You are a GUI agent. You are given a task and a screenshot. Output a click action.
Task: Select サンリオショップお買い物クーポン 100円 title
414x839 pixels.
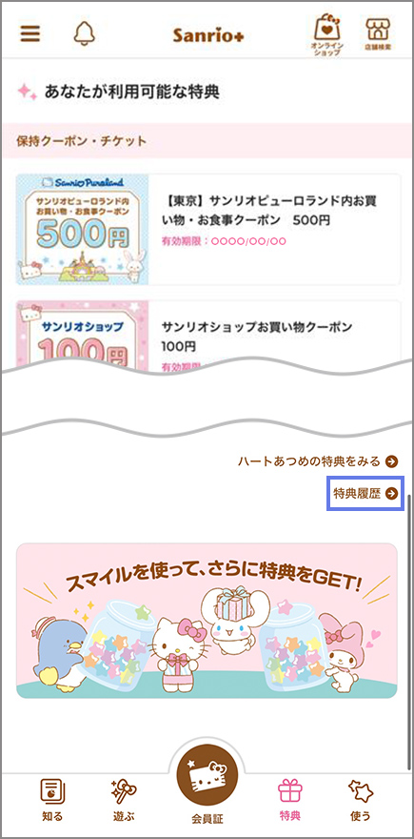(257, 337)
